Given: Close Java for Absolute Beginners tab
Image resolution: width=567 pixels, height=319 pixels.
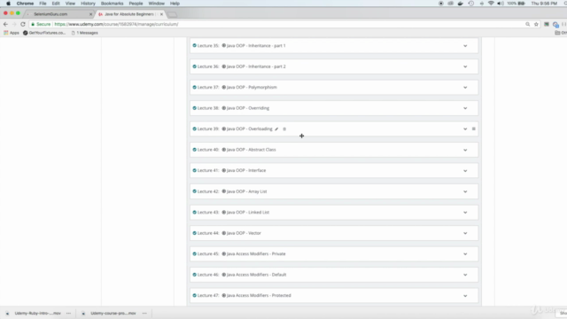Looking at the screenshot, I should [x=161, y=14].
